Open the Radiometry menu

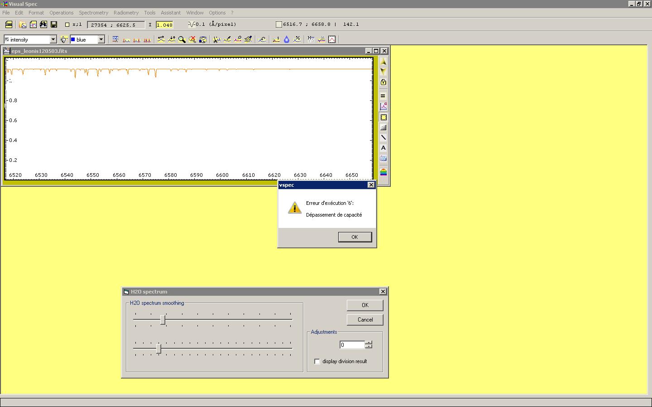click(126, 13)
